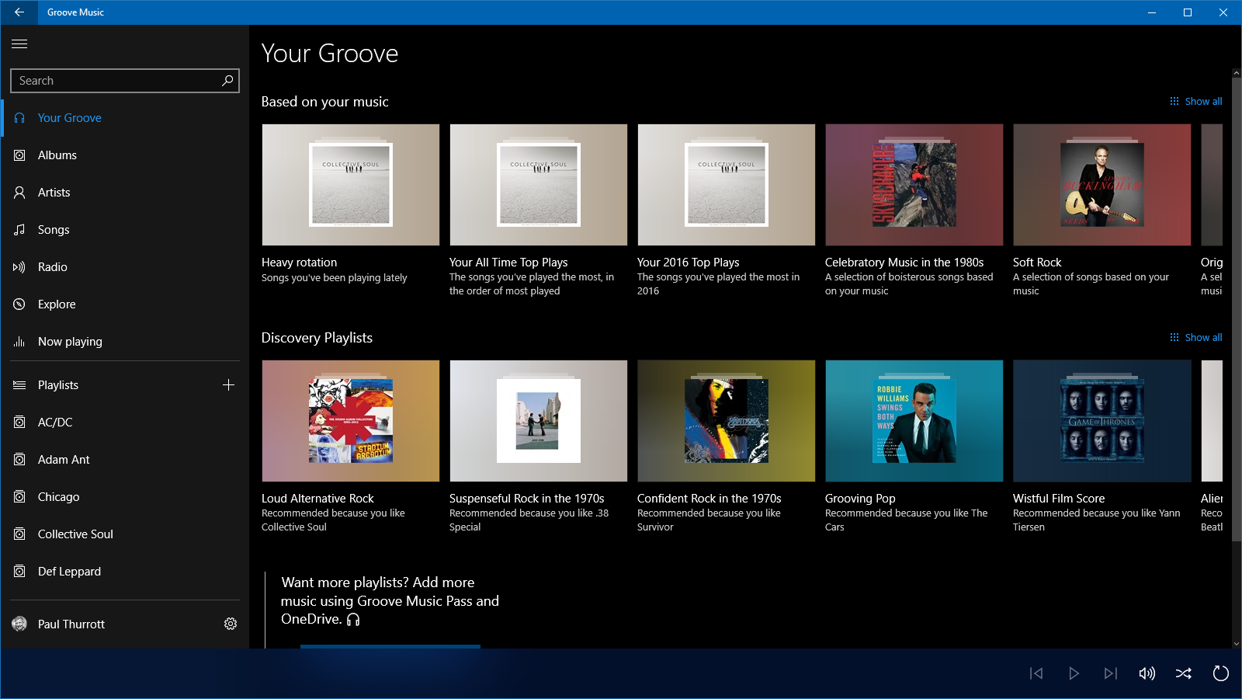Skip to previous track
The image size is (1242, 699).
[1036, 673]
